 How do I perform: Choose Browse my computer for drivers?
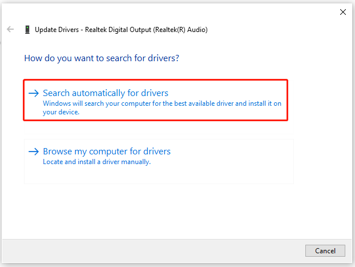point(107,152)
